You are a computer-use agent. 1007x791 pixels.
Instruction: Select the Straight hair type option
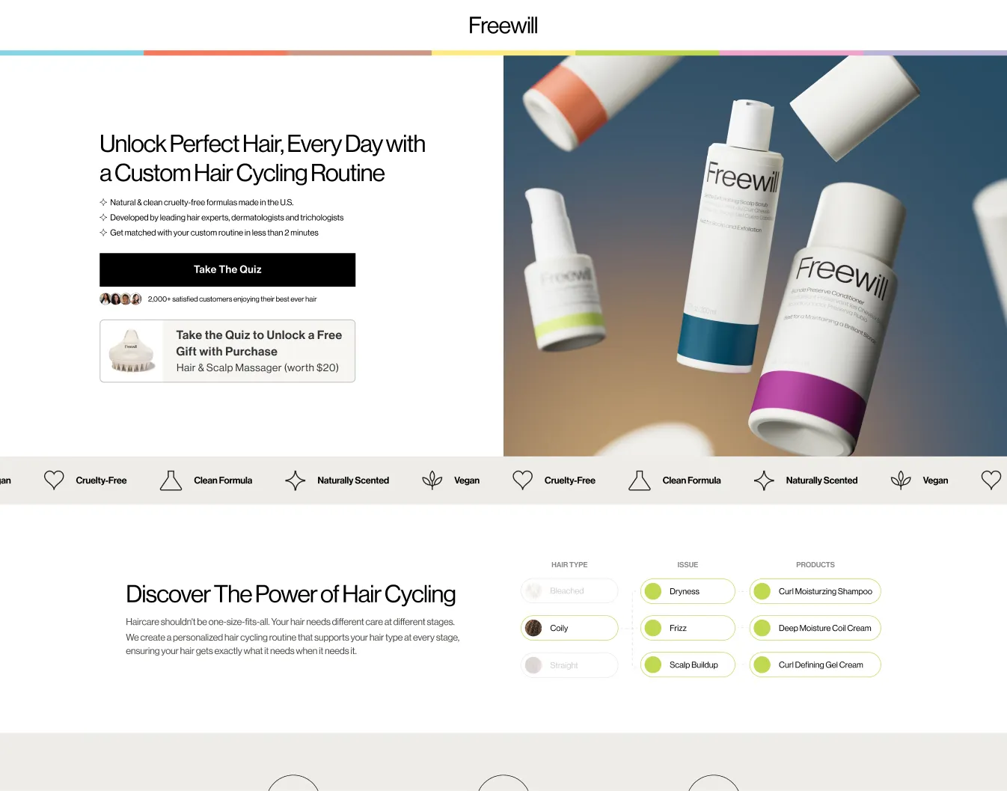pos(569,665)
